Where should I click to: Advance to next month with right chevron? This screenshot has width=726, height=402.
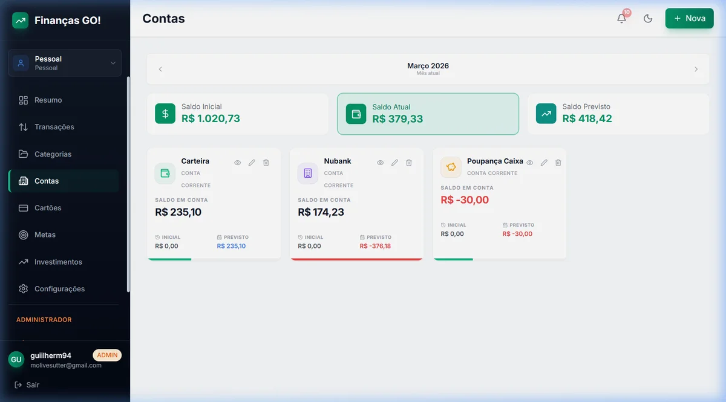tap(696, 69)
